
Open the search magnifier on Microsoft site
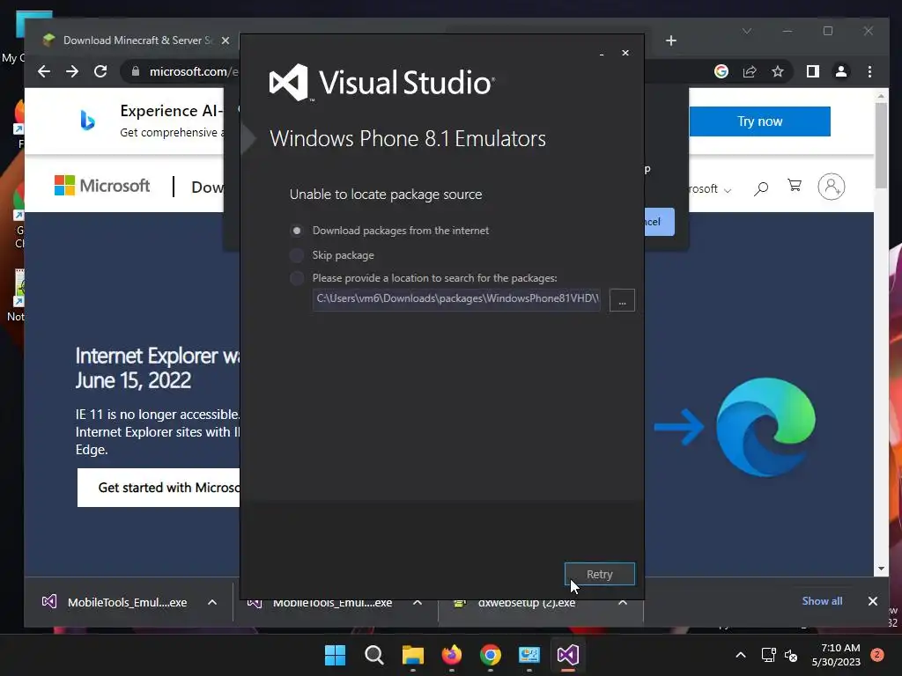click(x=761, y=188)
